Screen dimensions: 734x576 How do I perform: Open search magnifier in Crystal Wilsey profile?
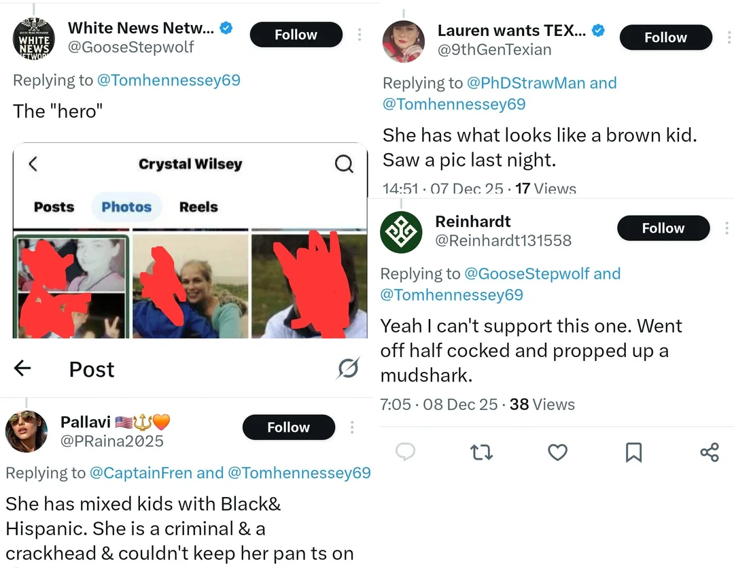pos(345,164)
